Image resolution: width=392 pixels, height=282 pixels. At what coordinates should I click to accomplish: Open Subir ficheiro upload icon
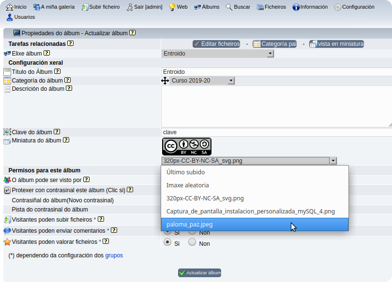(85, 7)
